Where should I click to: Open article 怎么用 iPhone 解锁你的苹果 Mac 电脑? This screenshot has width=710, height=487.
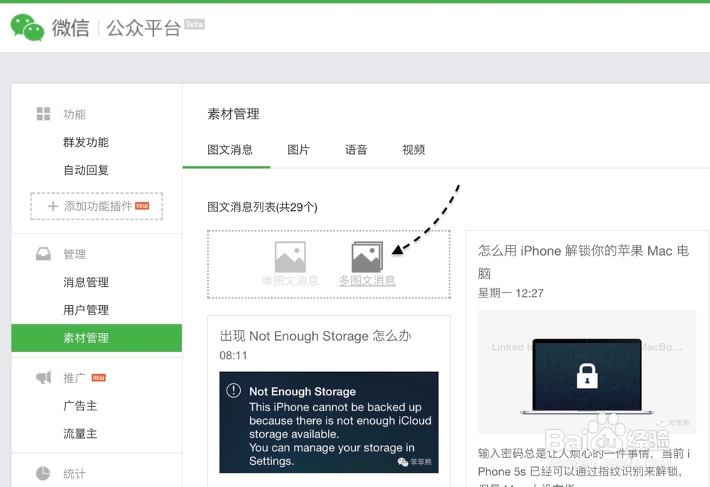tap(584, 262)
